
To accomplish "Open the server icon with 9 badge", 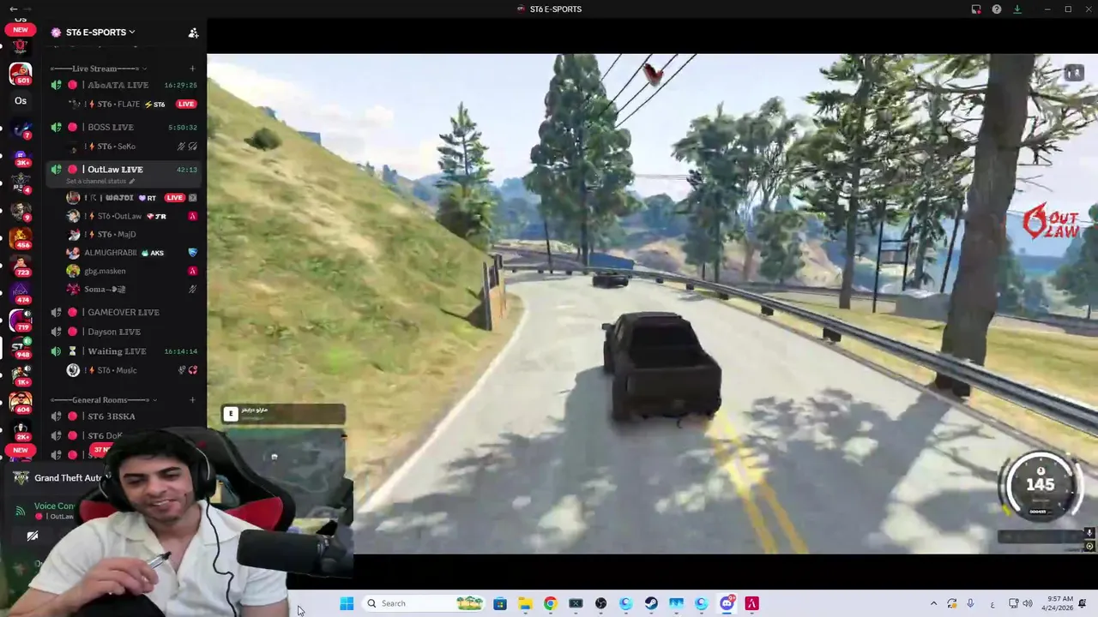I will [x=21, y=211].
